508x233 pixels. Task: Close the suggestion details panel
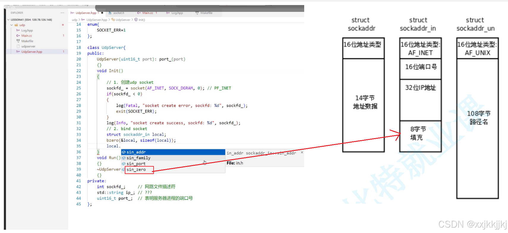(x=302, y=152)
